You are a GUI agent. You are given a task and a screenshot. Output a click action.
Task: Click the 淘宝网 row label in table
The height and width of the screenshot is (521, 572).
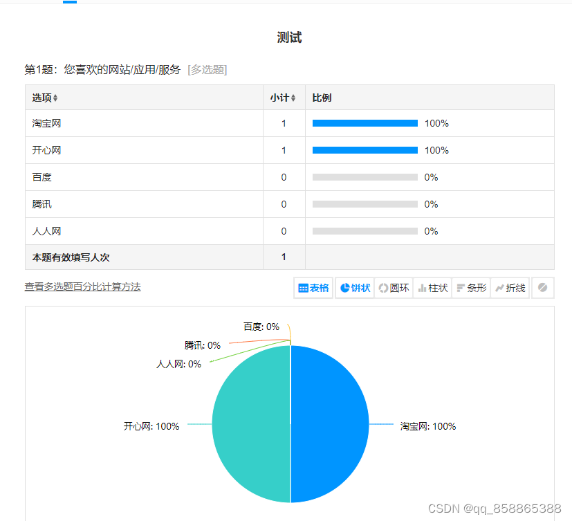[46, 123]
